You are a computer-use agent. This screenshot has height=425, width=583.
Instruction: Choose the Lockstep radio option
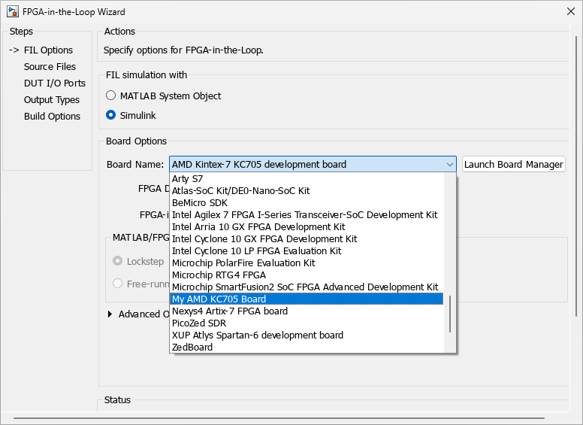click(x=117, y=261)
